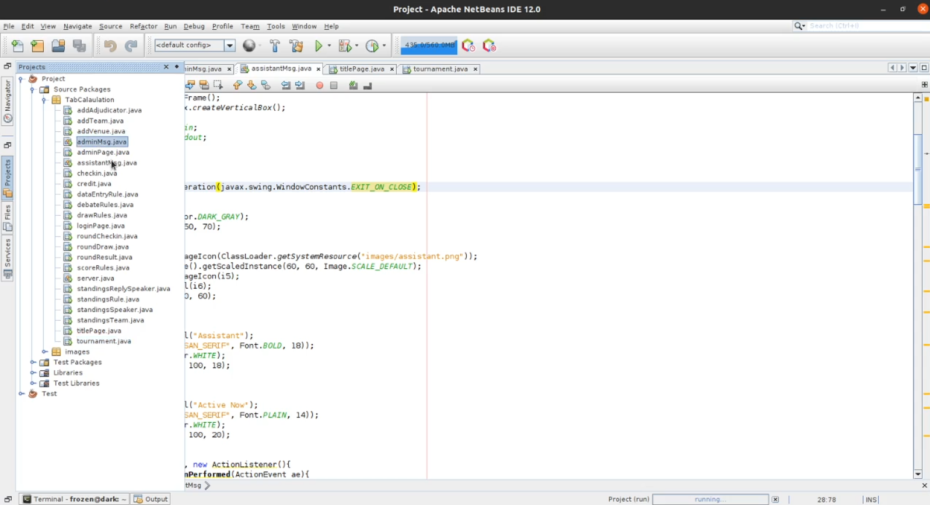Open the Refactor menu
The image size is (930, 505).
[x=144, y=26]
